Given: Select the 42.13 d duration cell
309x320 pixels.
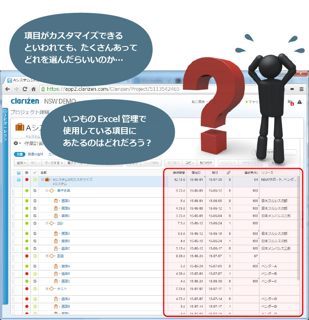Looking at the screenshot, I should pyautogui.click(x=177, y=182).
